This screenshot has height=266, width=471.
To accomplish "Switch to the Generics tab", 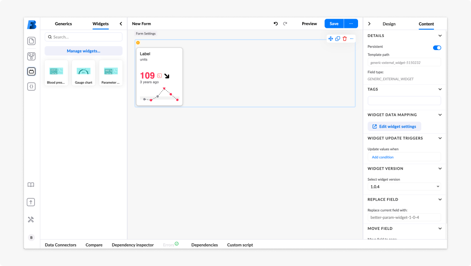I will [x=63, y=24].
